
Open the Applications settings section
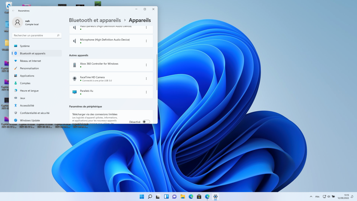37,76
